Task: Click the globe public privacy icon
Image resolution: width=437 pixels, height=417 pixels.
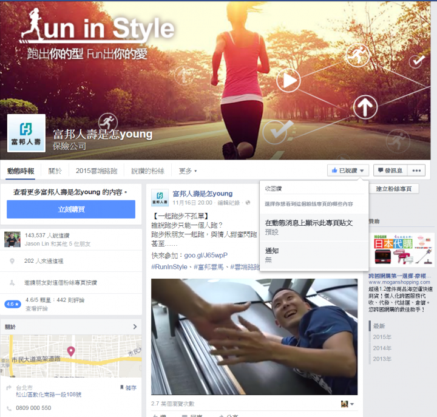Action: (248, 202)
